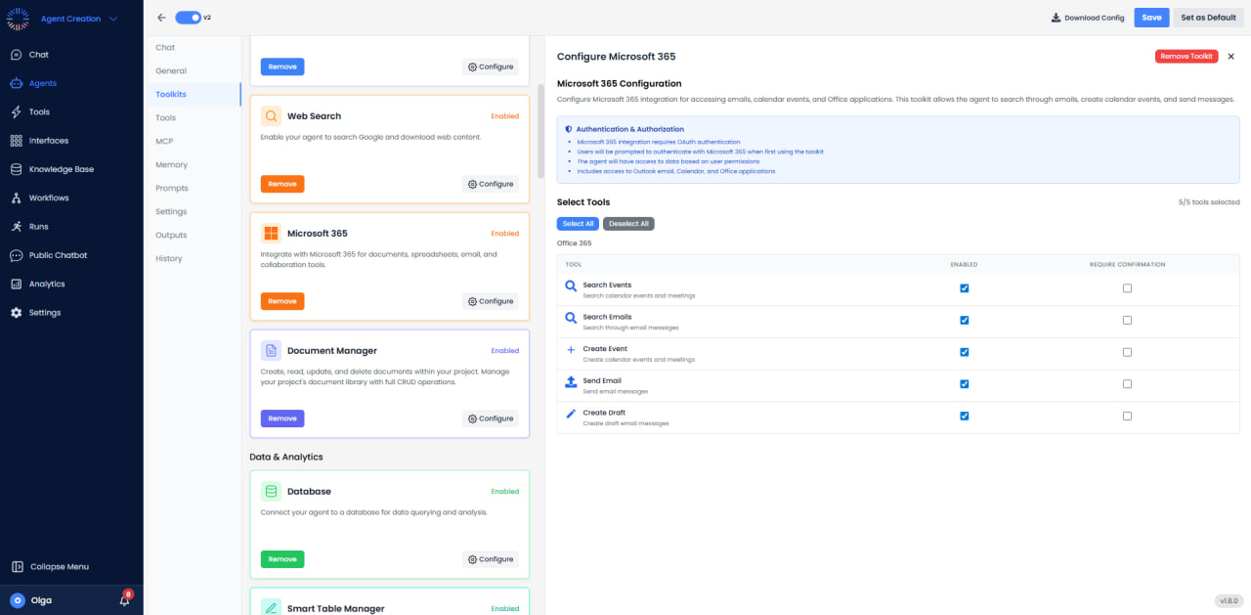Uncheck Enabled for Search Events

tap(964, 288)
